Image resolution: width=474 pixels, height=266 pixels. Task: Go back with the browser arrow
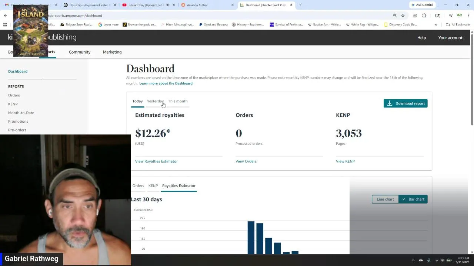(x=5, y=16)
